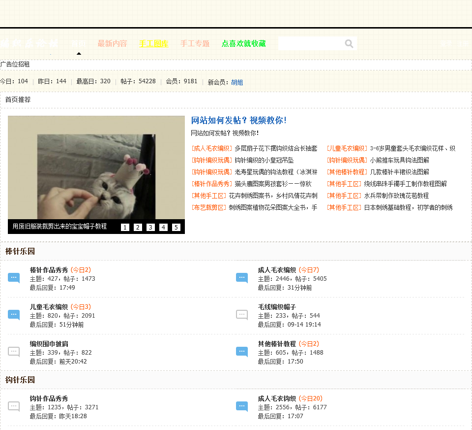Click [布艺裁剪区] category tag
472x430 pixels.
point(208,207)
